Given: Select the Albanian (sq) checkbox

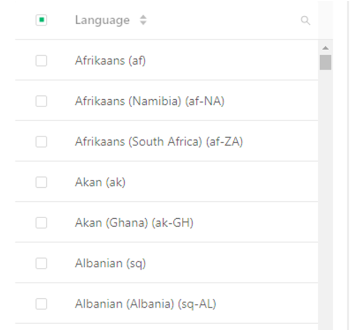Looking at the screenshot, I should click(x=41, y=263).
